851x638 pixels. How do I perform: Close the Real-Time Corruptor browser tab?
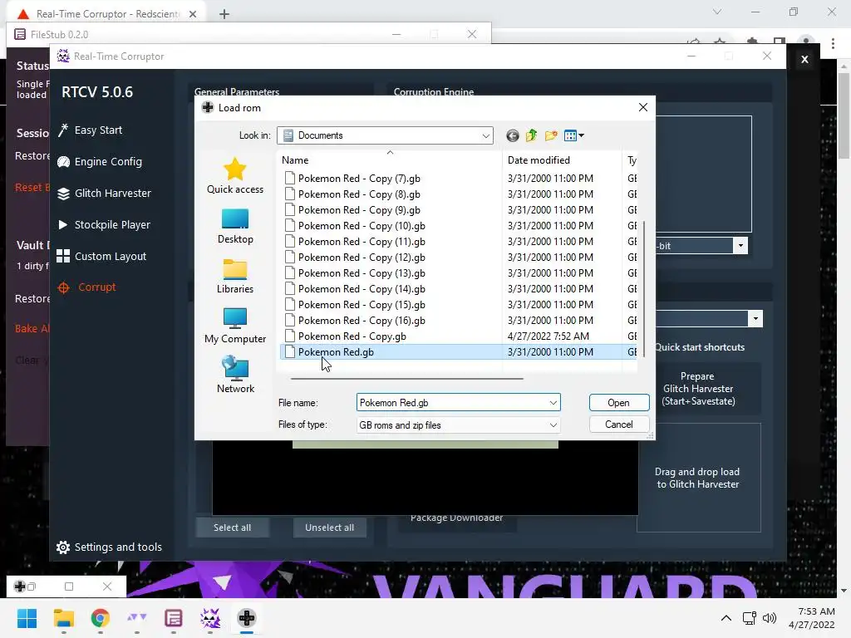coord(193,14)
